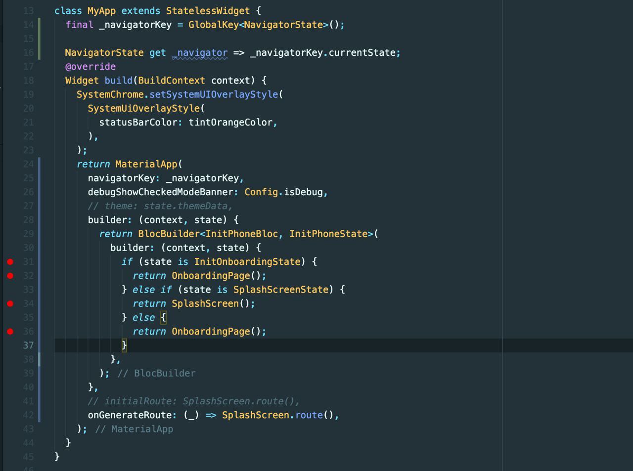
Task: Click the InitPhoneState type argument
Action: coord(328,234)
